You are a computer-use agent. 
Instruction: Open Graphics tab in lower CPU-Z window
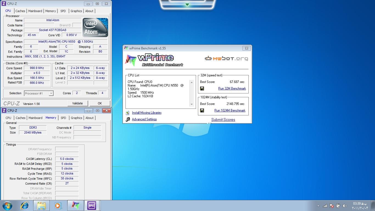[77, 118]
